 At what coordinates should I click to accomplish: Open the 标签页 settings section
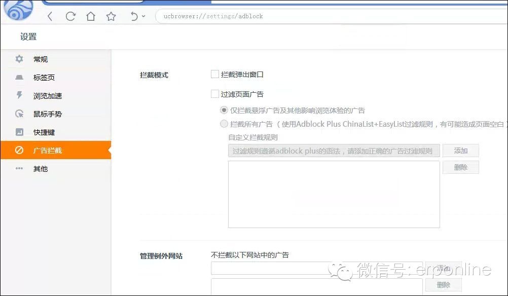pyautogui.click(x=56, y=78)
